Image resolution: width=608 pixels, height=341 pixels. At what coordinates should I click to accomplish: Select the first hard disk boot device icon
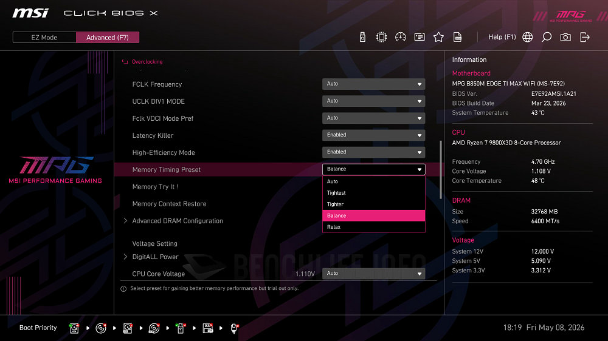pyautogui.click(x=74, y=328)
